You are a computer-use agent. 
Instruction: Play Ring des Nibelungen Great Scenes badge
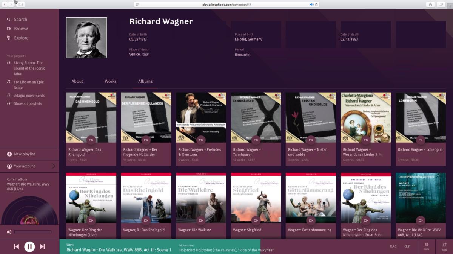coord(366,221)
